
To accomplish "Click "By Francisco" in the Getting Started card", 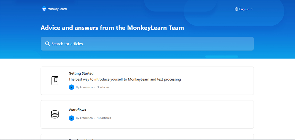I will click(x=84, y=87).
